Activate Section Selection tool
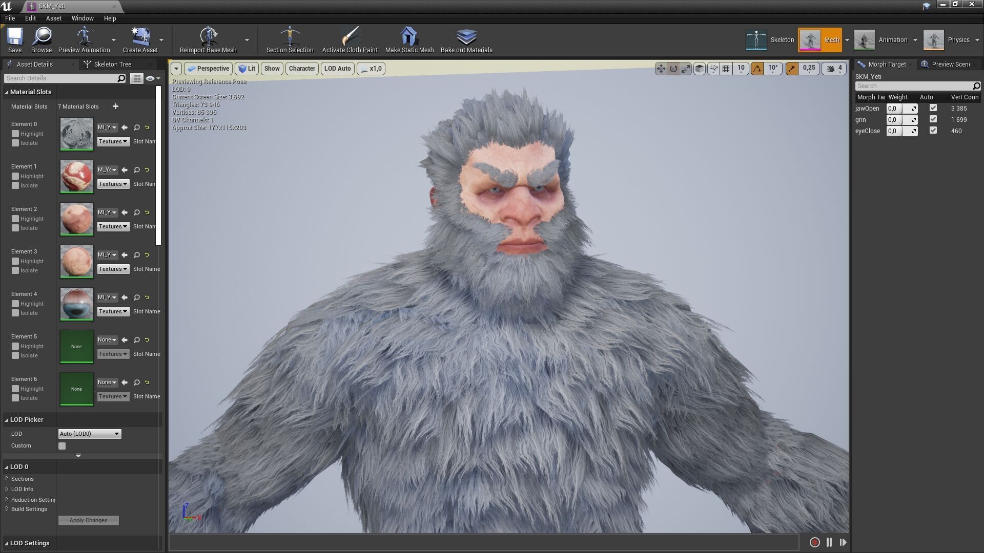 pos(290,40)
